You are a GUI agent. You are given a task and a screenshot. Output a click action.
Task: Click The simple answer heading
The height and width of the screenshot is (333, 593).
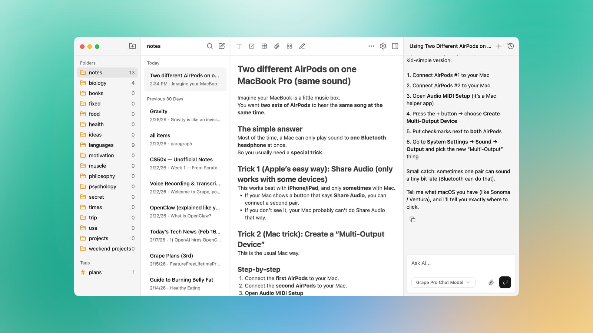click(x=270, y=129)
